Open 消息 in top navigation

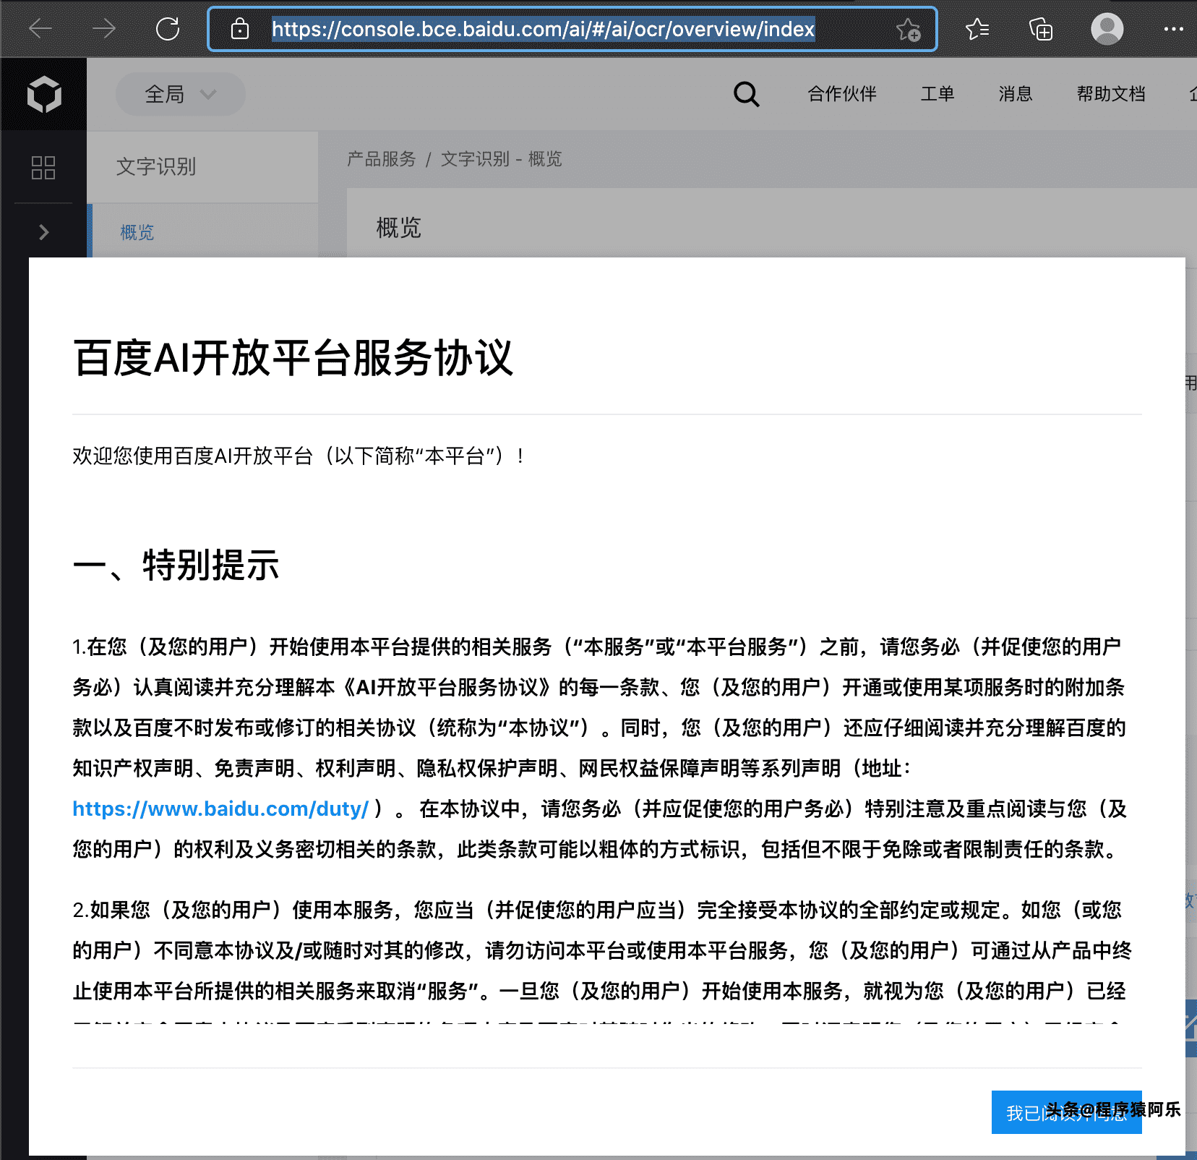(x=1016, y=94)
